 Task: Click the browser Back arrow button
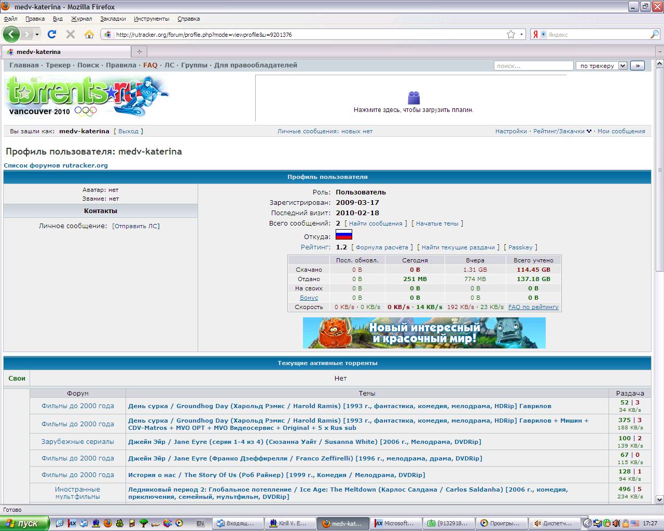pos(11,34)
